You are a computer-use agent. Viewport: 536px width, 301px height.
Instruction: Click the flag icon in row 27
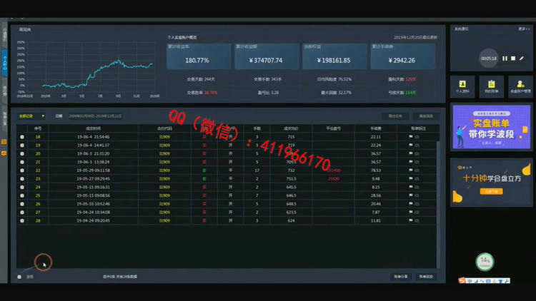coord(410,212)
